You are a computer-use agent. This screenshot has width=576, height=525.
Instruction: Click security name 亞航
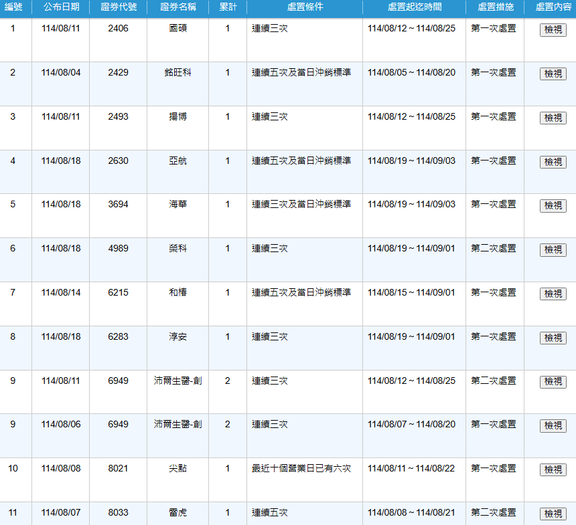click(177, 161)
